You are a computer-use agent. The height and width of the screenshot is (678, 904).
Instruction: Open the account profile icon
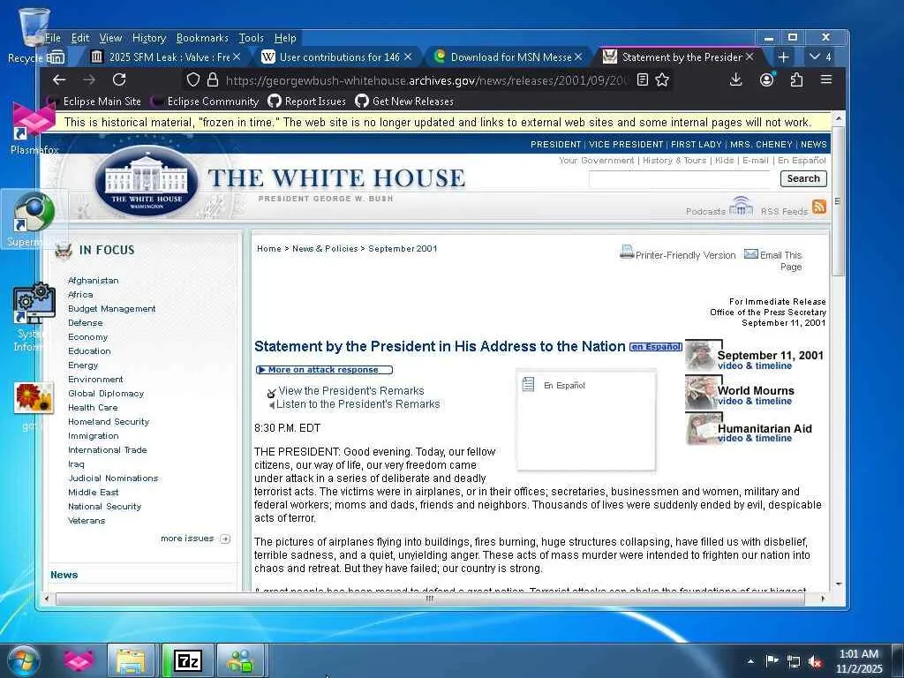[766, 79]
